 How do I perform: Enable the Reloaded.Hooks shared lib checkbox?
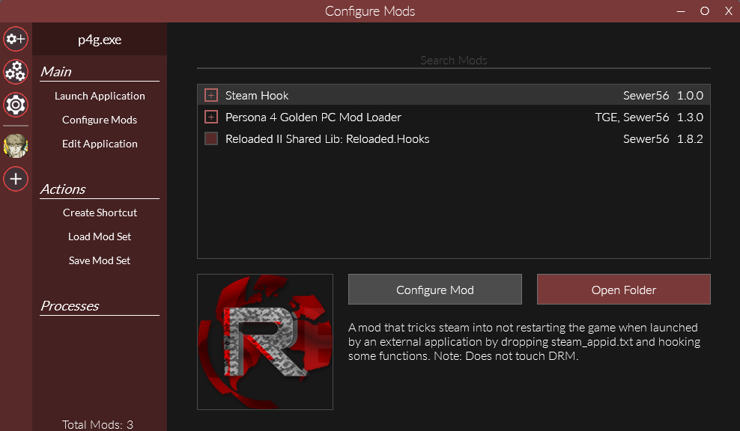(210, 138)
